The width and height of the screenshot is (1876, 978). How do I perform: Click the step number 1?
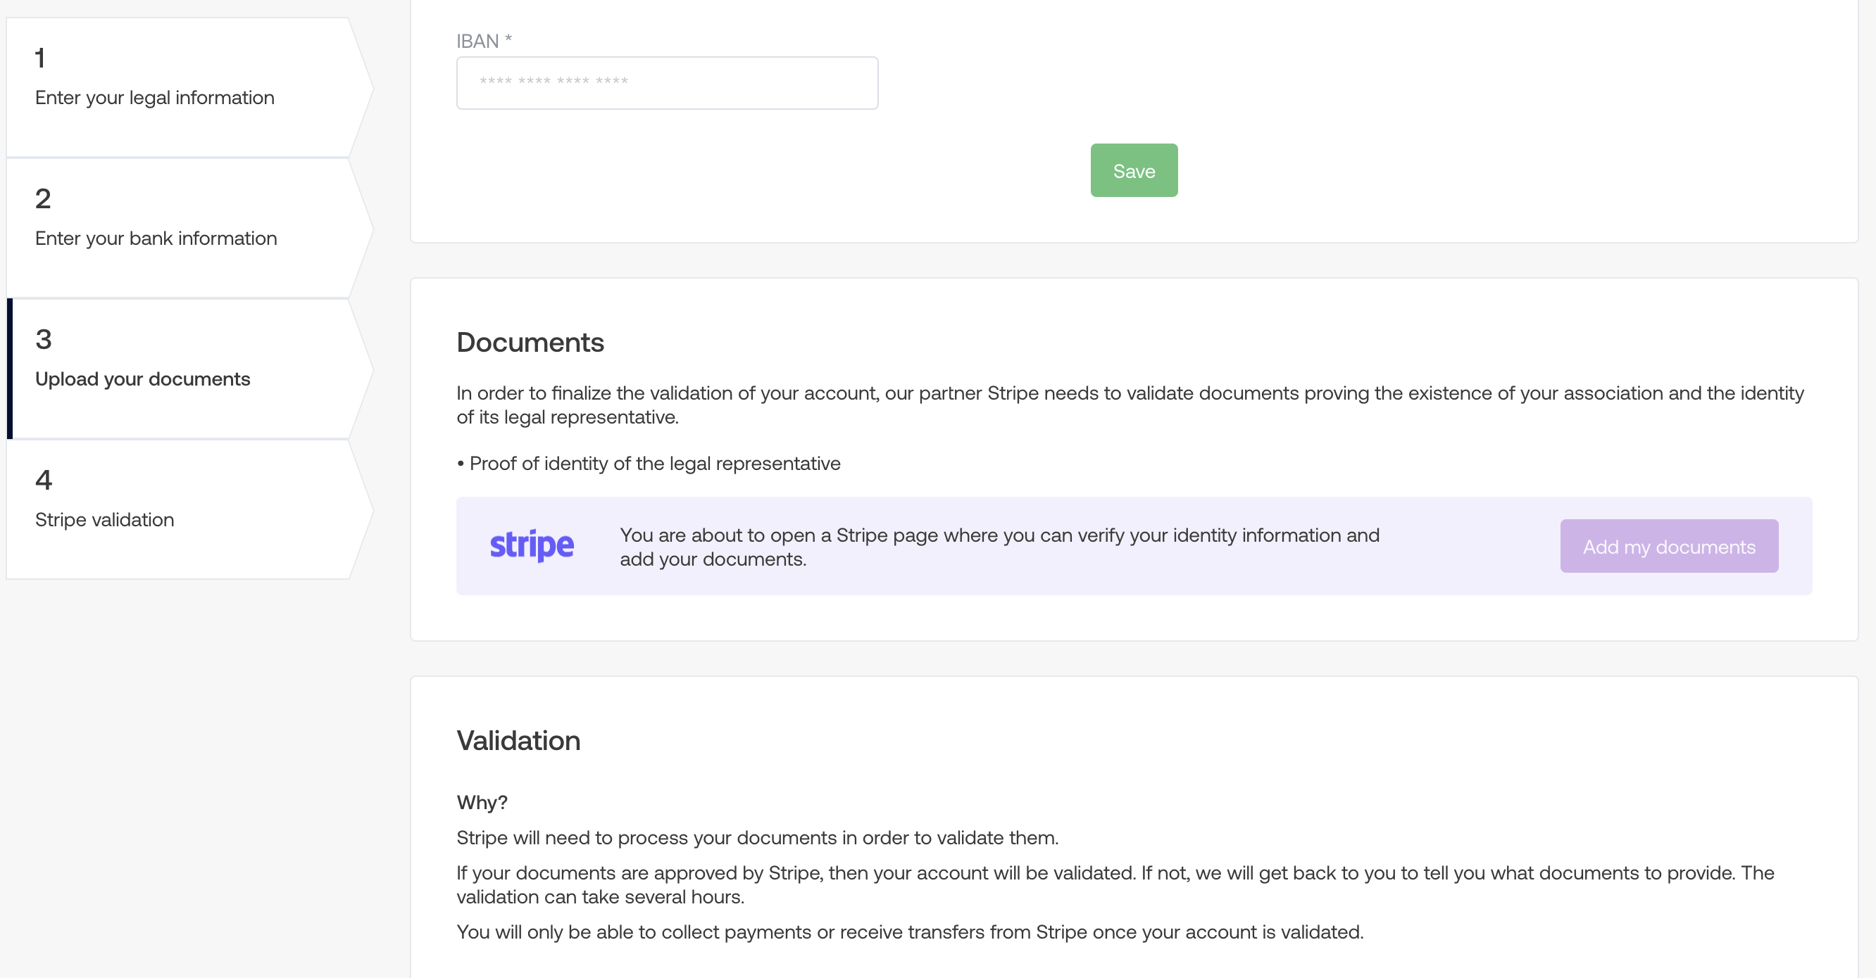click(40, 58)
